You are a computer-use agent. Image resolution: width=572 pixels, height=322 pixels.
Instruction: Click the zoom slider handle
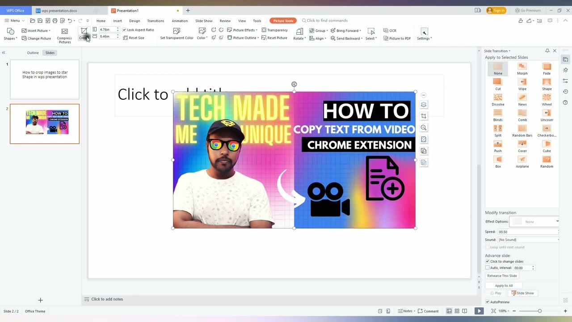pyautogui.click(x=539, y=311)
